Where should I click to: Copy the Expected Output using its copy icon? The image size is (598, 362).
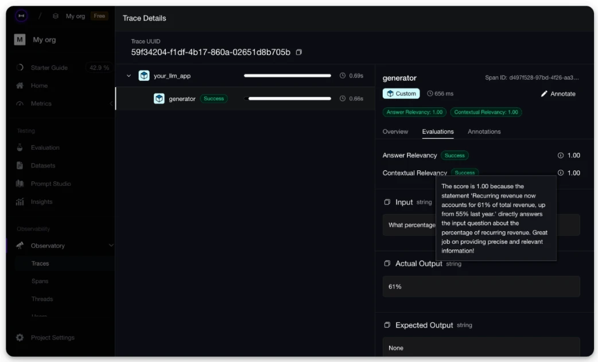click(387, 325)
